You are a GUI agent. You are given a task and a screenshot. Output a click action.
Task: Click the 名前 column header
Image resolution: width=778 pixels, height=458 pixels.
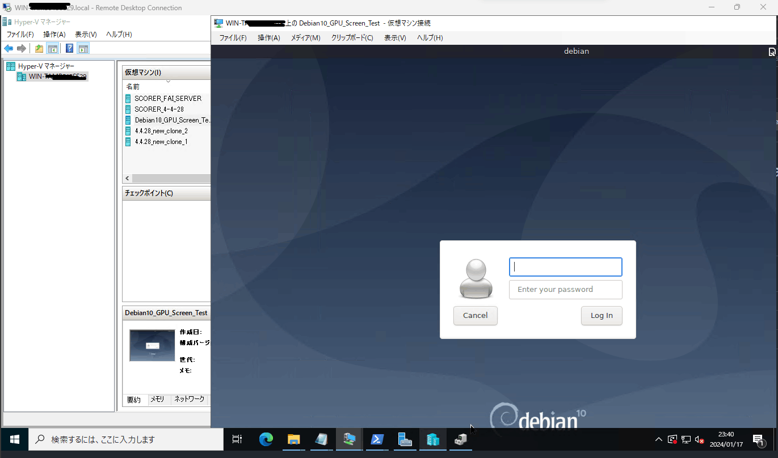click(x=133, y=87)
